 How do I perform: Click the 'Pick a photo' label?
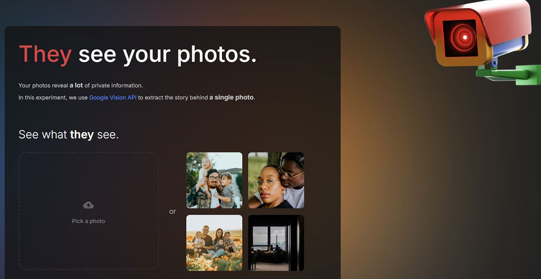pyautogui.click(x=88, y=221)
